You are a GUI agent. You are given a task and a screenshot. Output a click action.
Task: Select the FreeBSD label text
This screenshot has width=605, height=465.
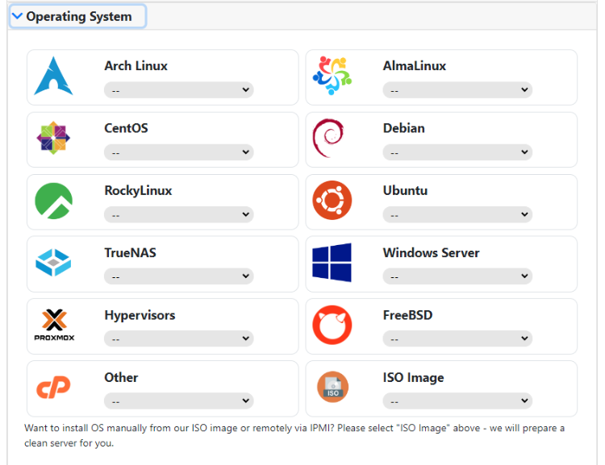pos(407,315)
